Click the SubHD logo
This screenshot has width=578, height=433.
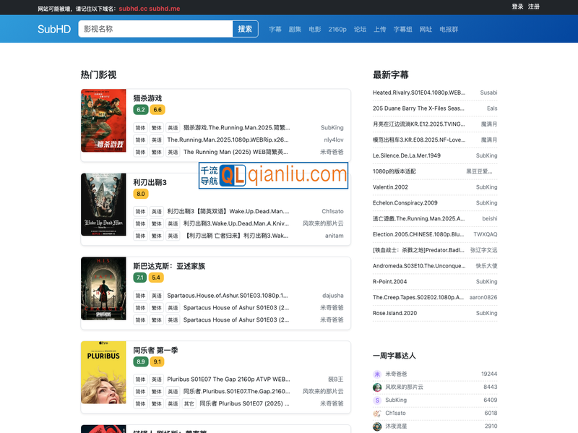54,30
